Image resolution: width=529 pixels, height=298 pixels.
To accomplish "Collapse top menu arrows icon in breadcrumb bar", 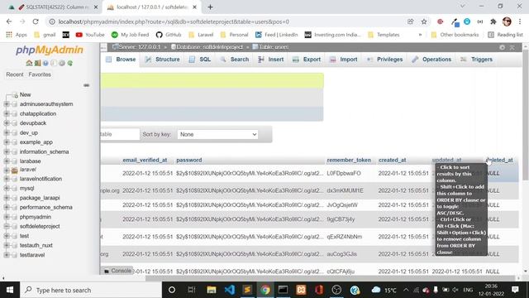I will 512,48.
